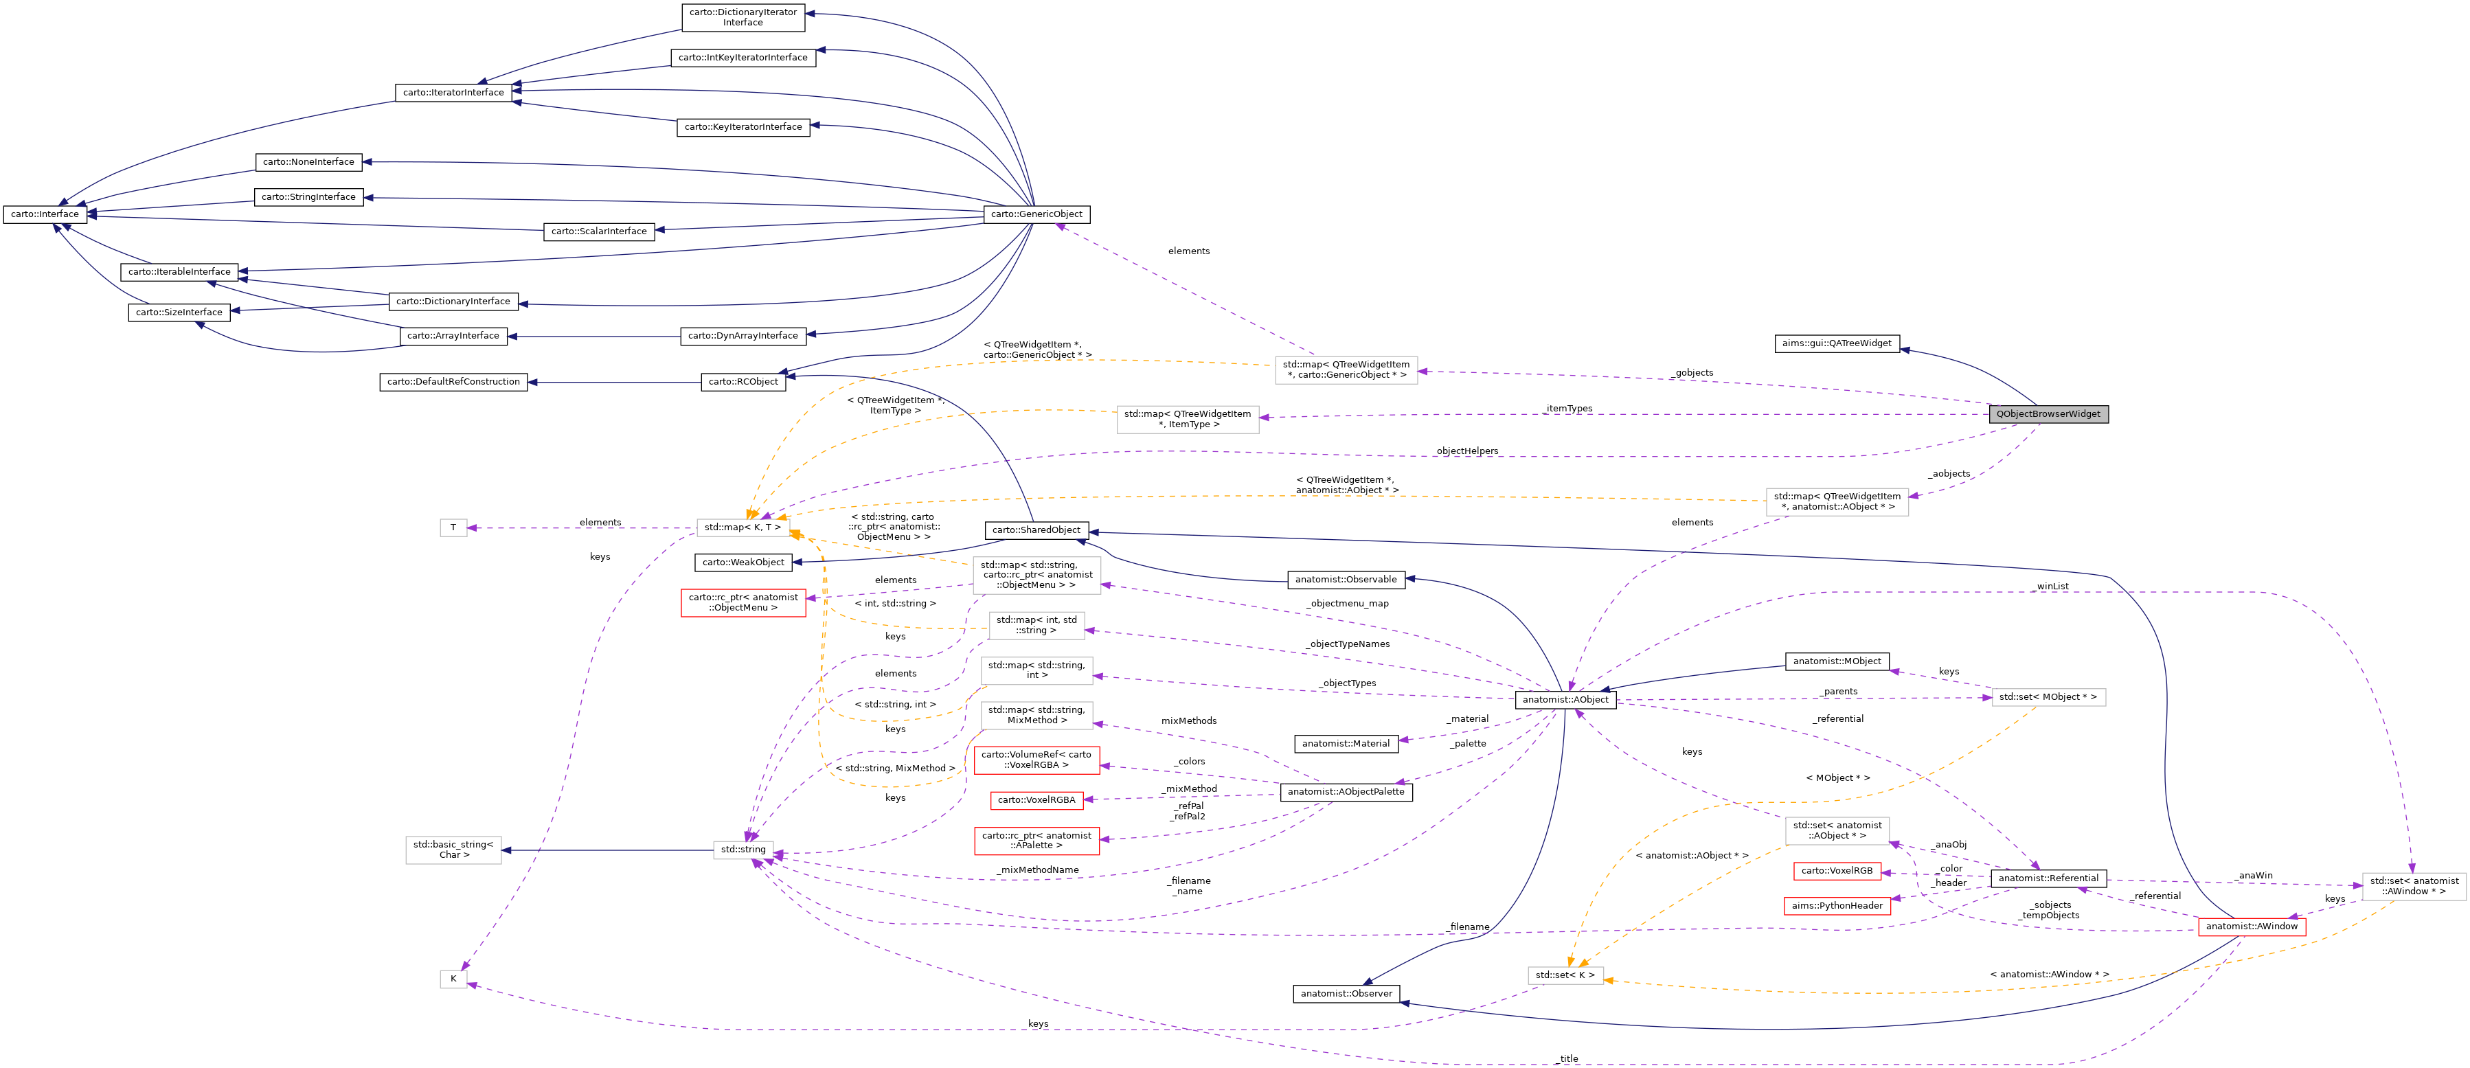Select the carto::RCObject node

click(743, 382)
